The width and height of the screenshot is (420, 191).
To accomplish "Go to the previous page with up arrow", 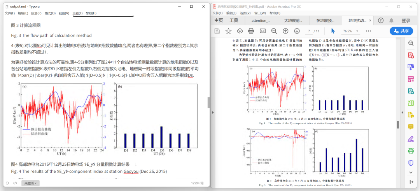I will [285, 31].
